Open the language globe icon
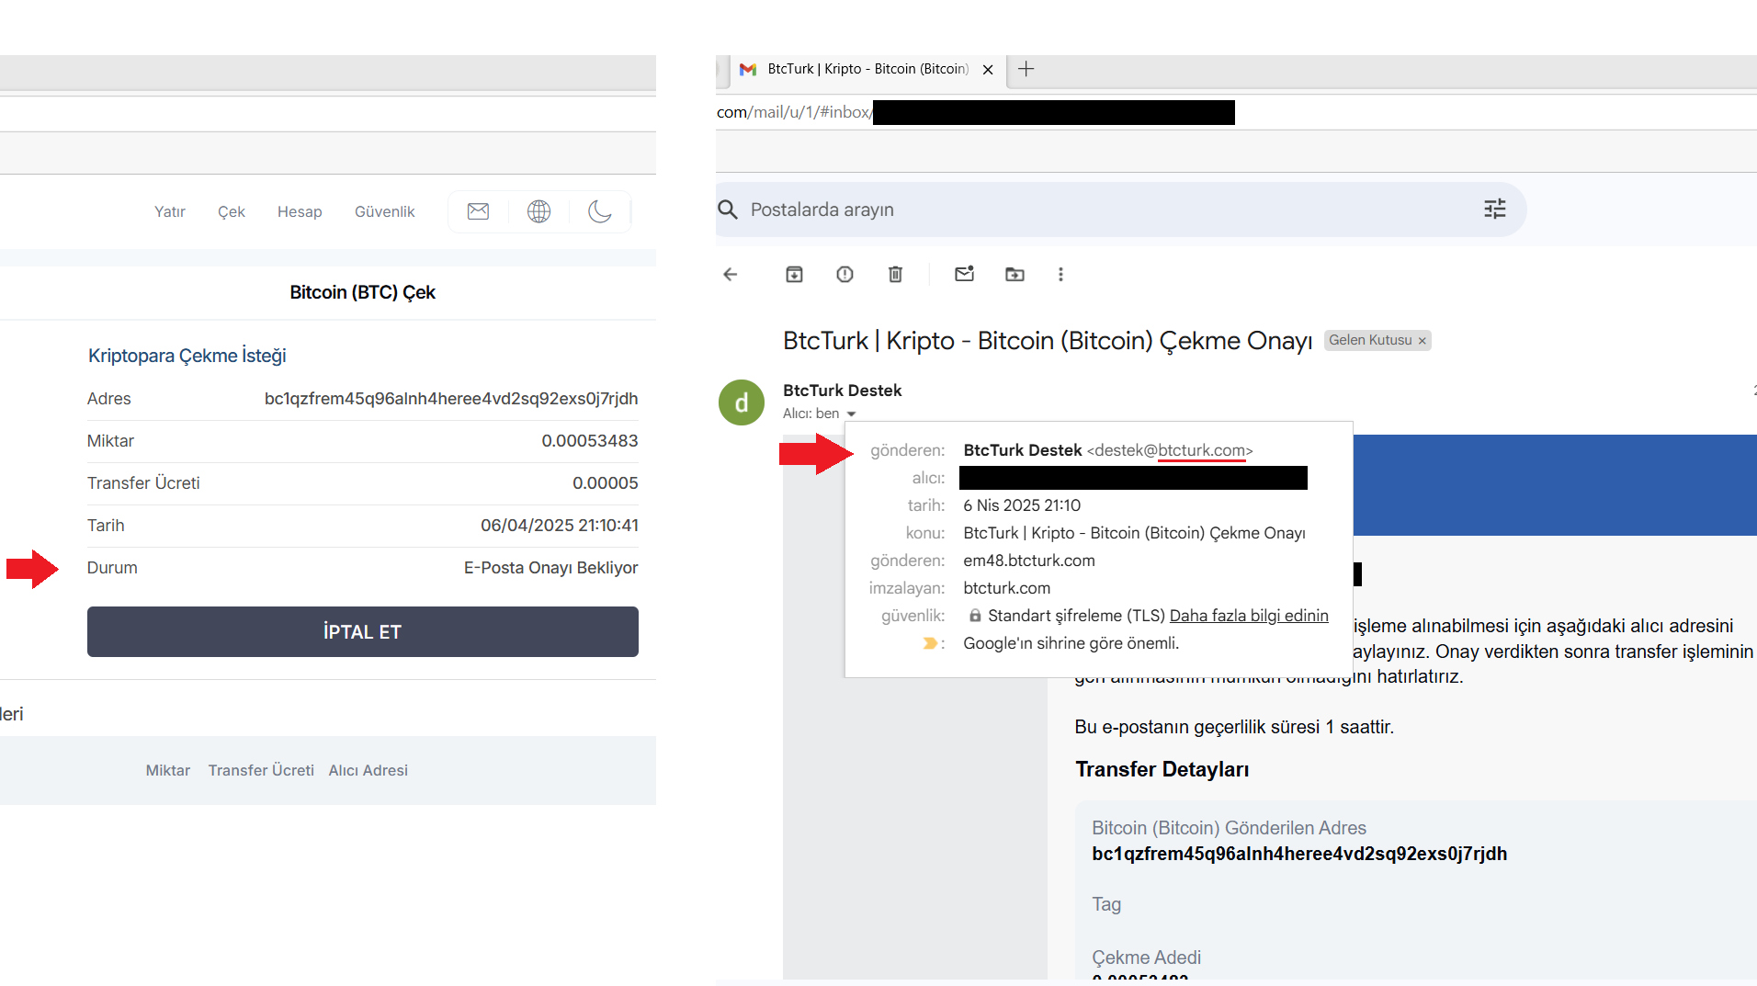Viewport: 1757px width, 986px height. pos(538,212)
